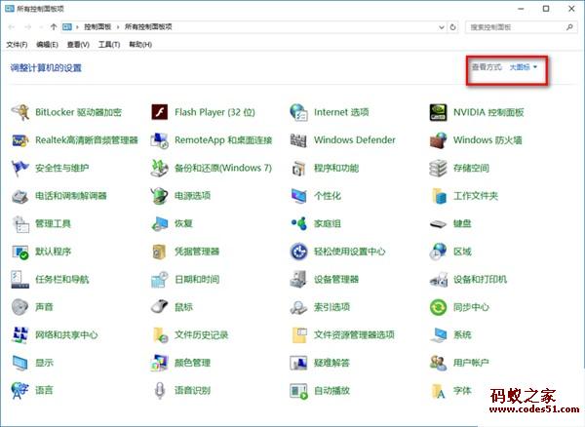The height and width of the screenshot is (427, 585).
Task: Click the search magnifier icon
Action: 569,27
